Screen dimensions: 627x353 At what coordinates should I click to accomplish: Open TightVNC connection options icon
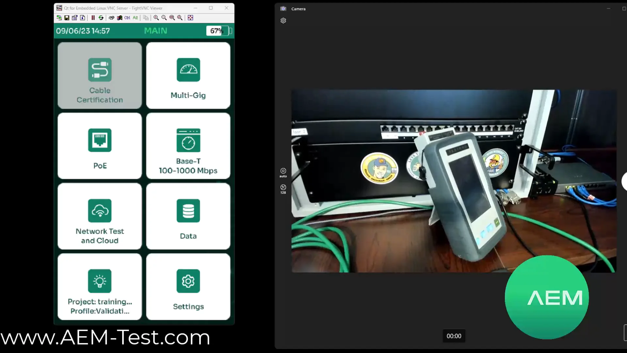pos(74,18)
